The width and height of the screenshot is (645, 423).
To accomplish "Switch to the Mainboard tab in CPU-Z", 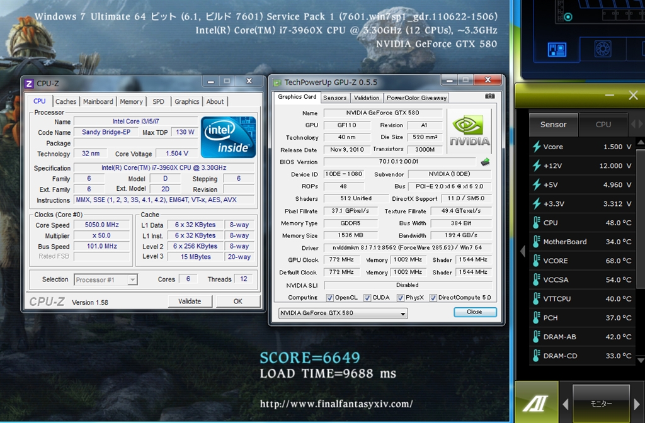I will click(98, 101).
